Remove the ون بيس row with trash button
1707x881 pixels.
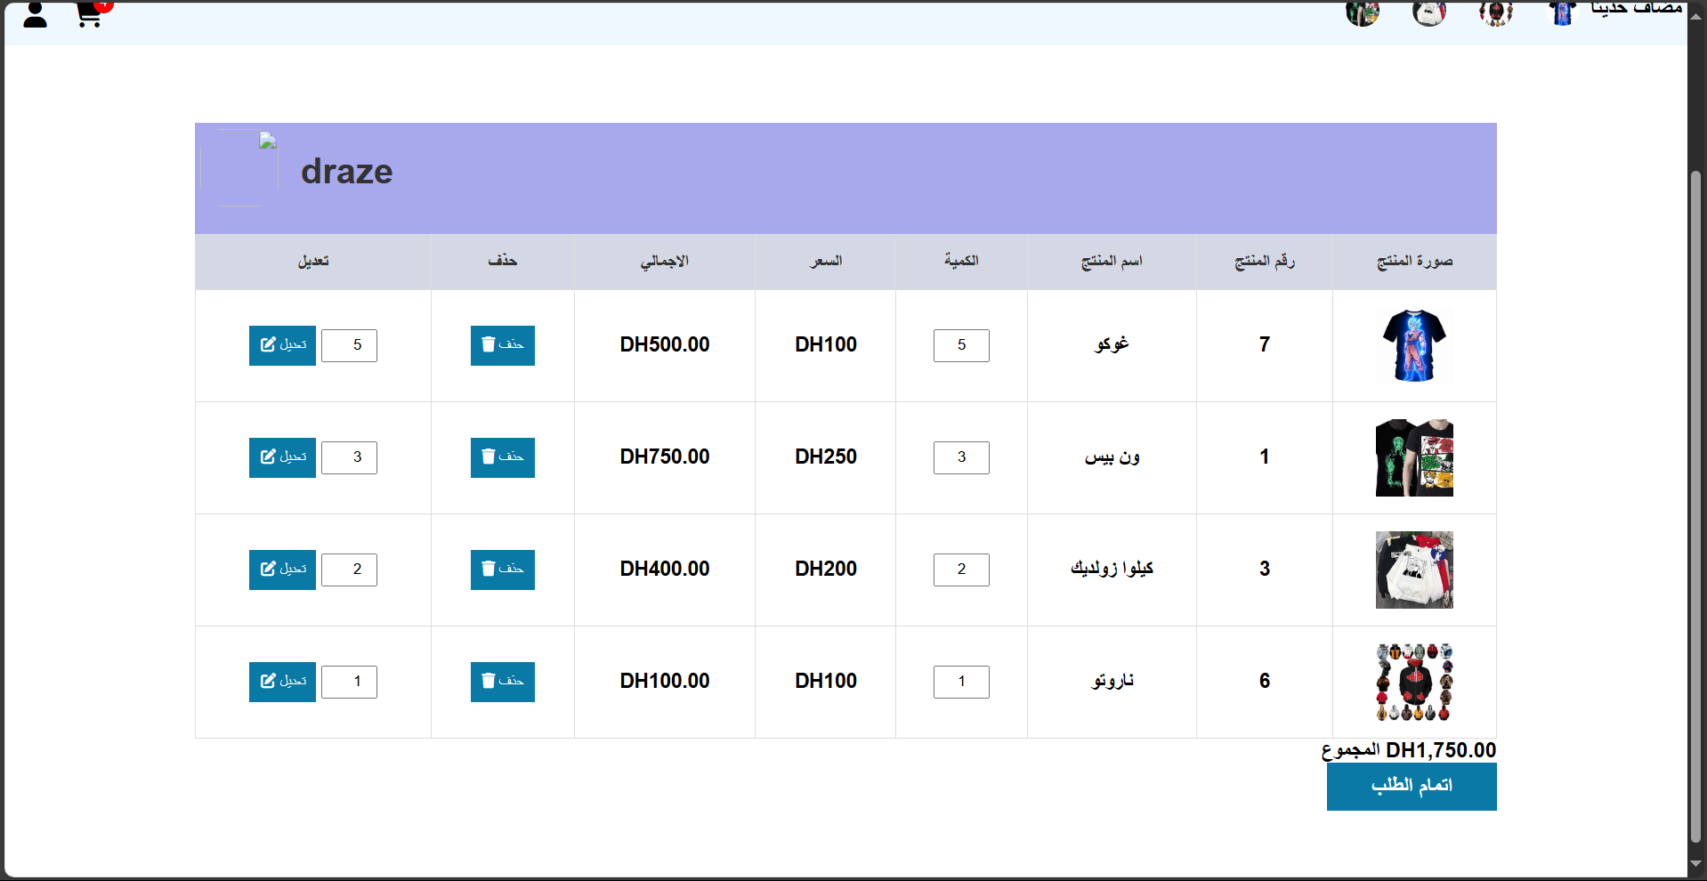[502, 457]
